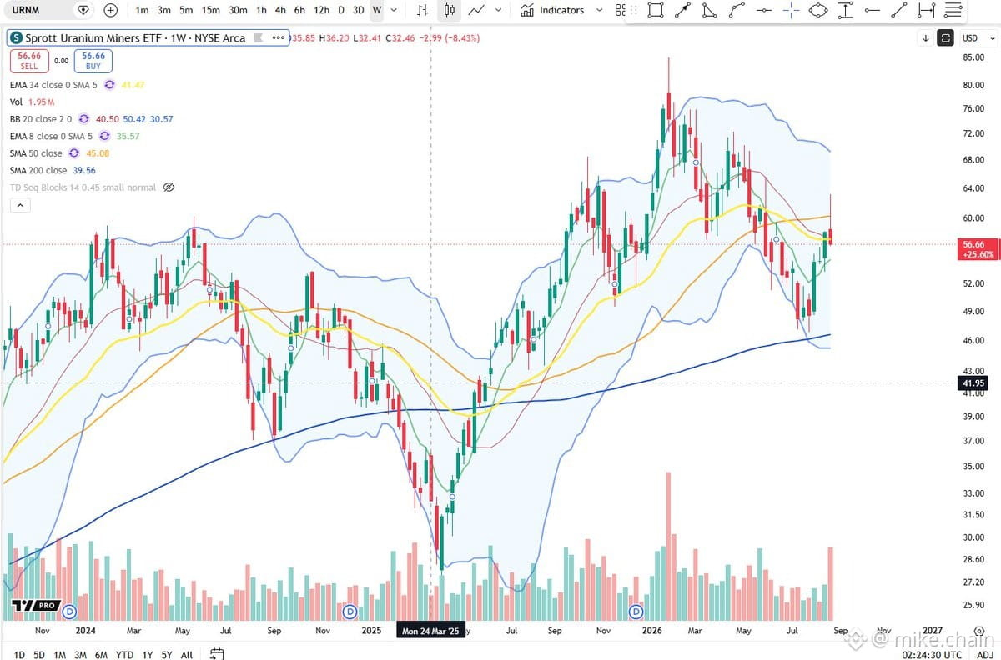Select the 1m timeframe

point(143,10)
